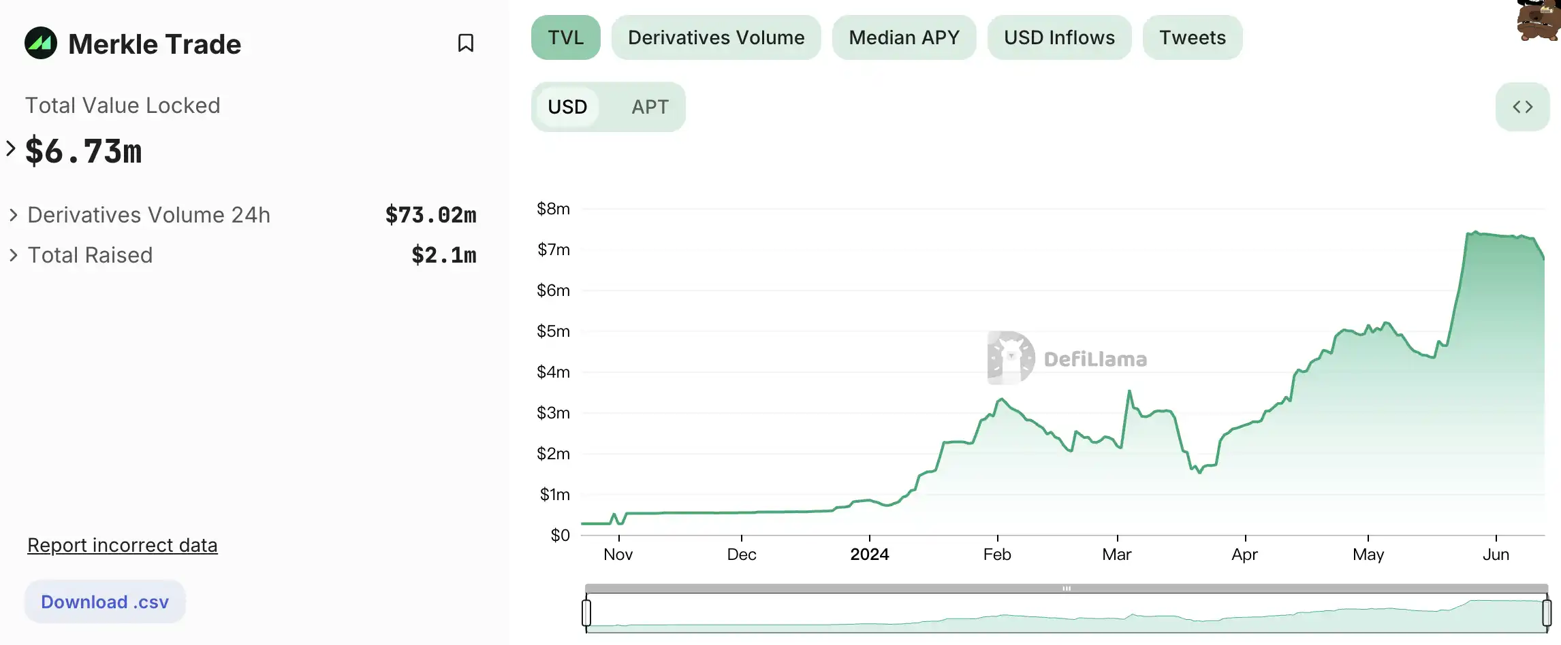This screenshot has height=645, width=1561.
Task: Click the Merkle Trade logo icon
Action: tap(41, 44)
